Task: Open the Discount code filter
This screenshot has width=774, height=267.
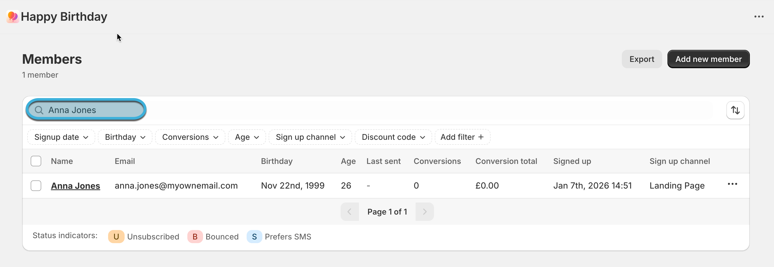Action: click(393, 137)
